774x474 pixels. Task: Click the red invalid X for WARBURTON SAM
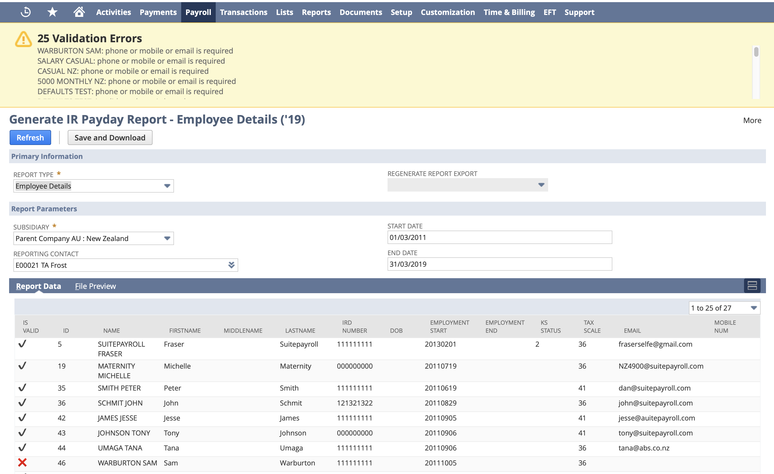pos(22,463)
